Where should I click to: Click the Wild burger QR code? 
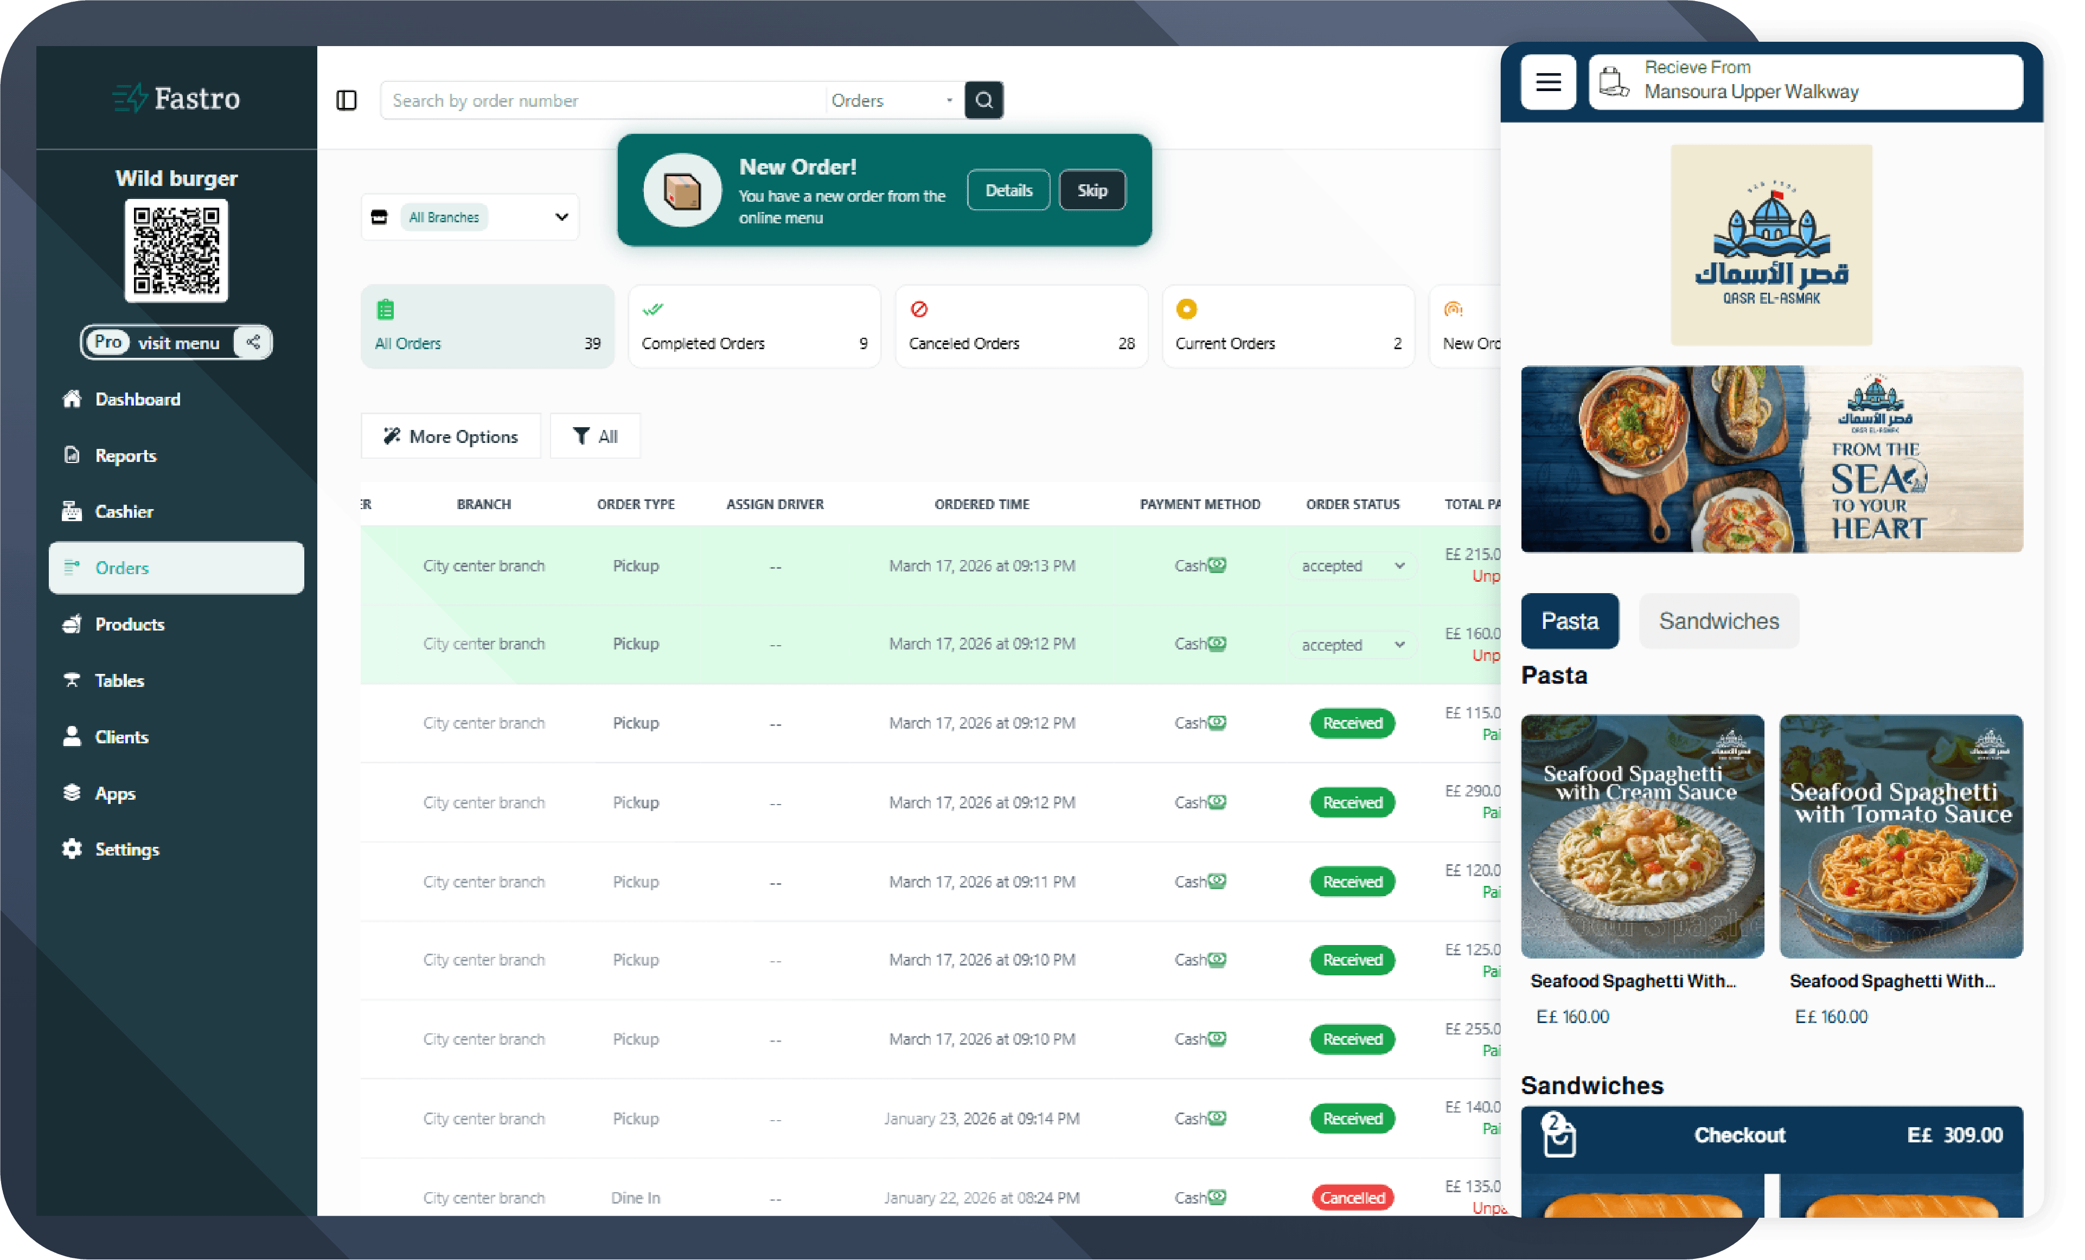tap(176, 250)
